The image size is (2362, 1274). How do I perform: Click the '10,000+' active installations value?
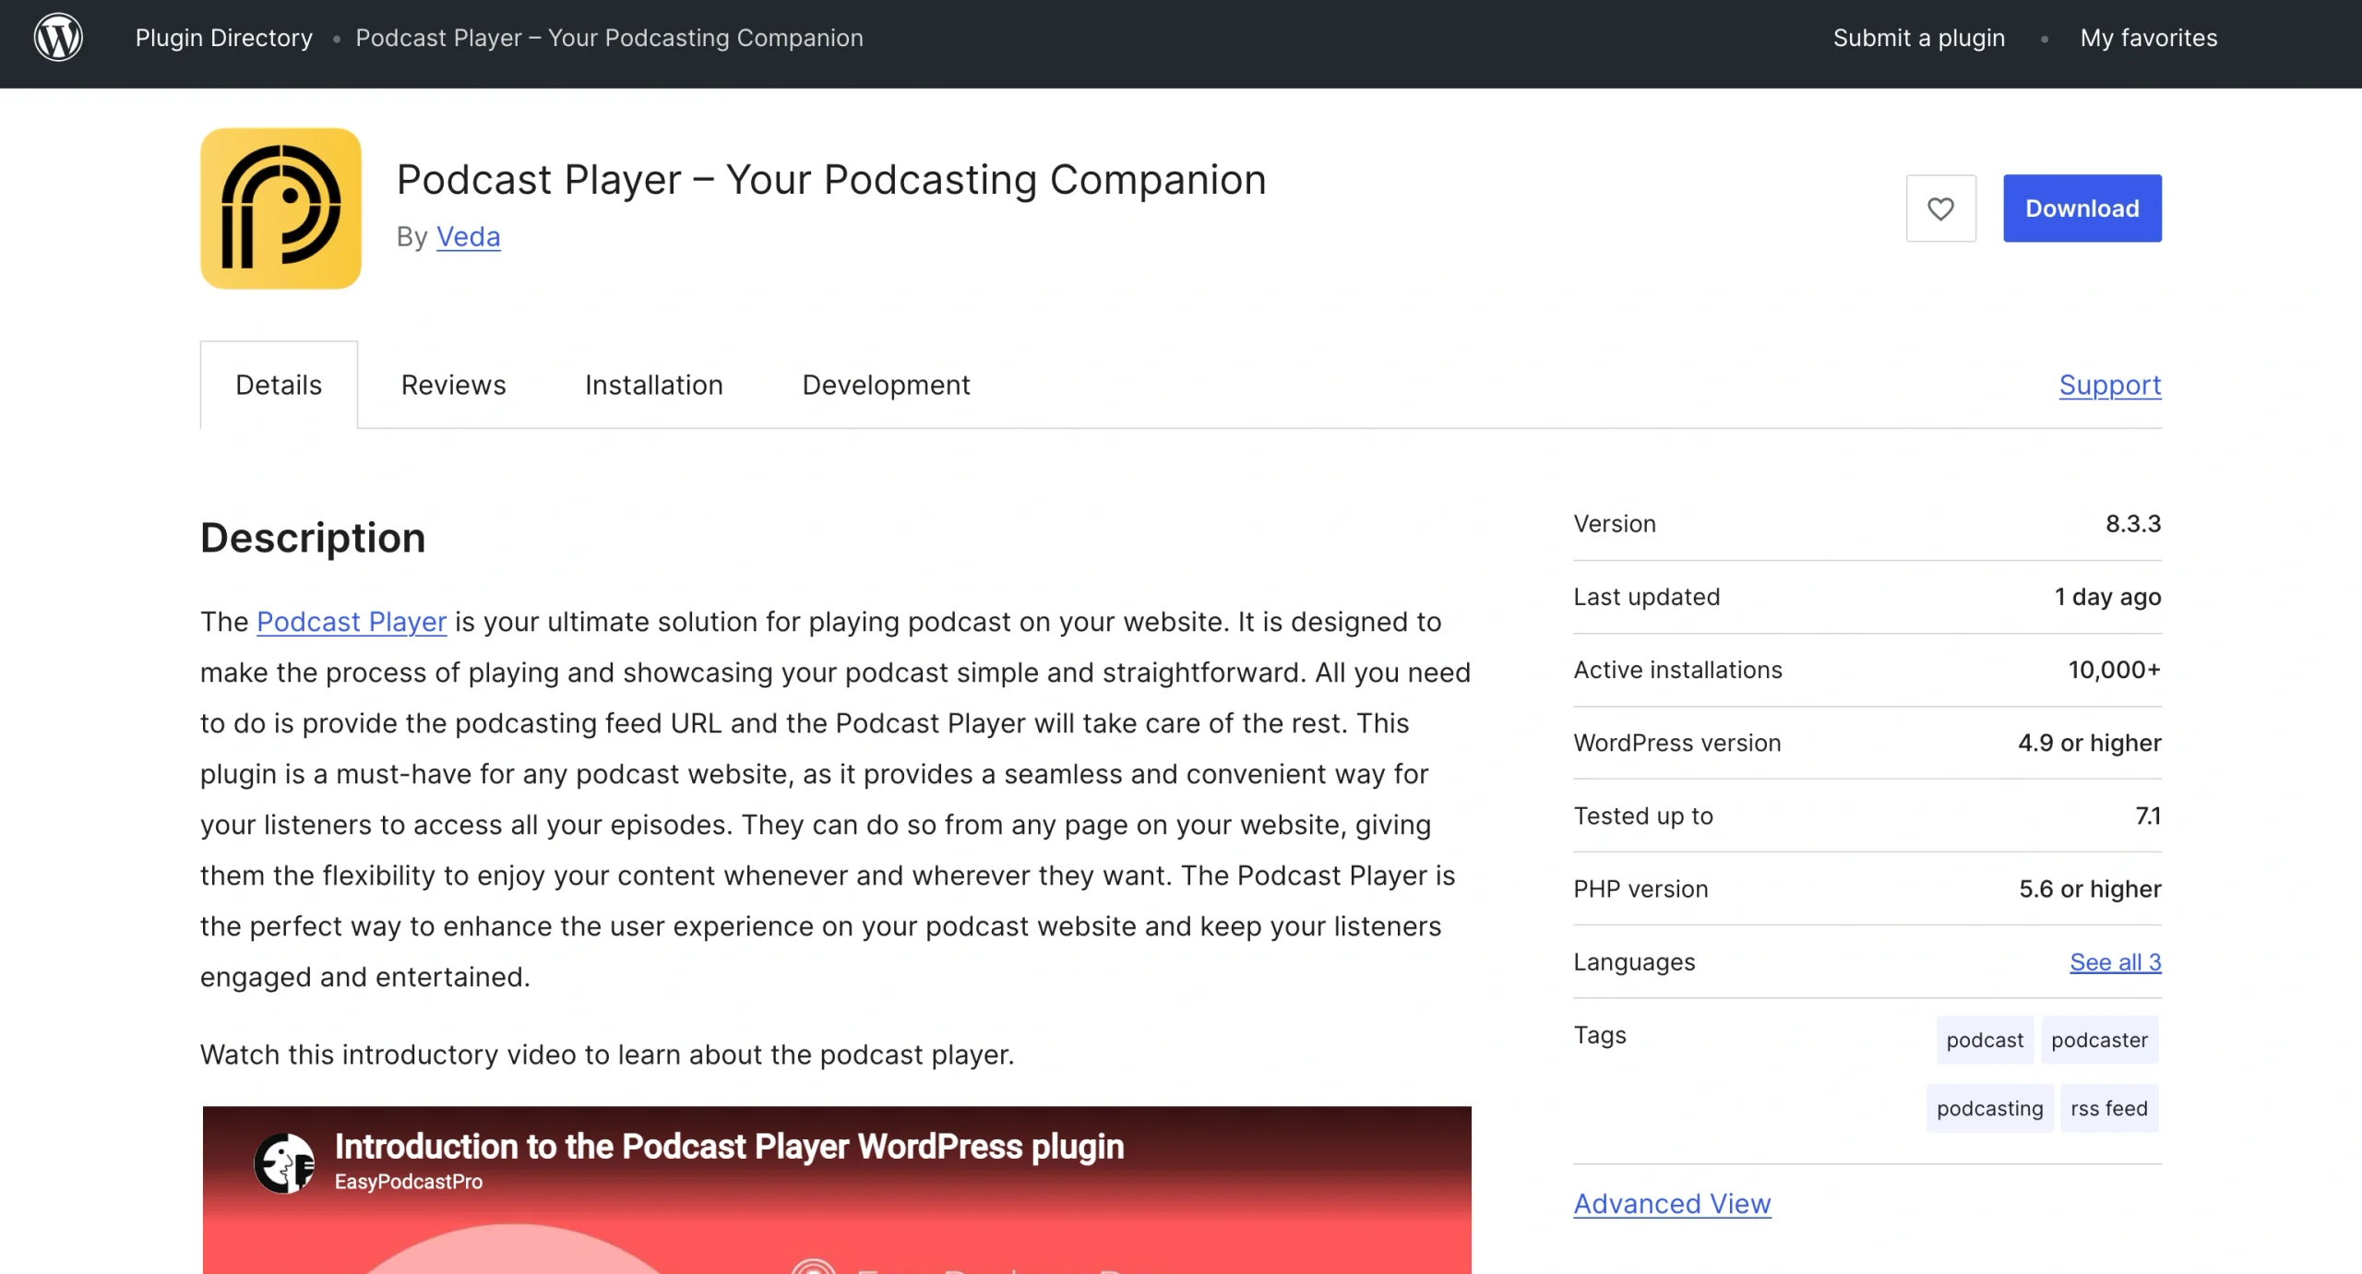(x=2115, y=670)
